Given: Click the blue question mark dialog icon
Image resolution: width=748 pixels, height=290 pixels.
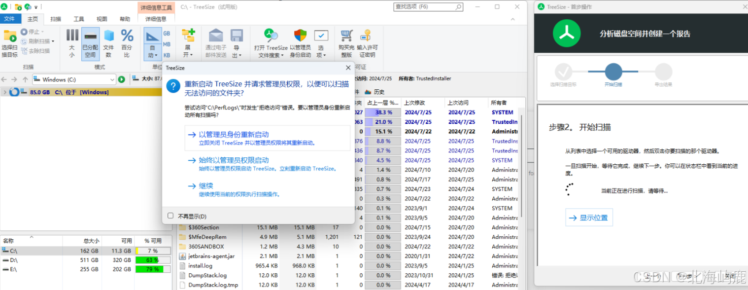Looking at the screenshot, I should [173, 87].
